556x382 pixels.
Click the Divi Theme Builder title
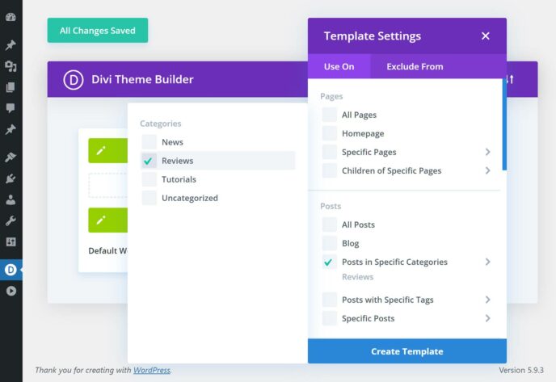tap(142, 79)
